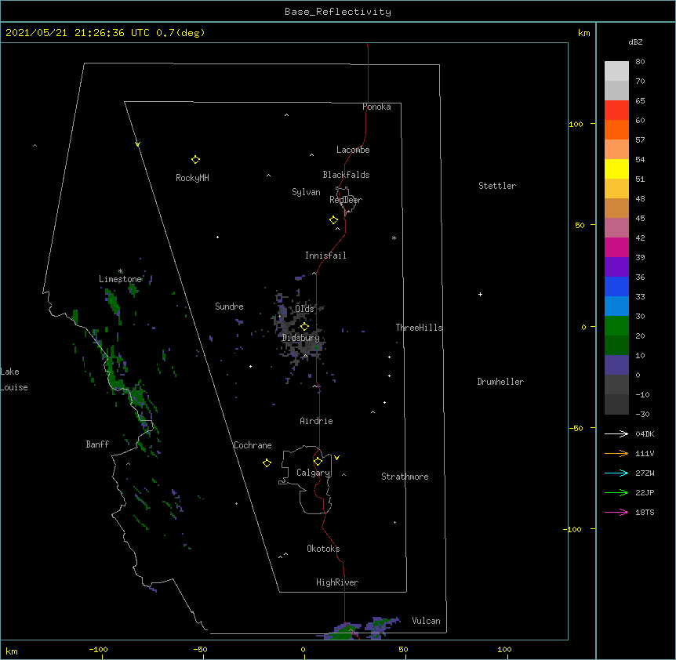Click the yellow diamond marker above RockyMH
The image size is (676, 660).
[195, 160]
